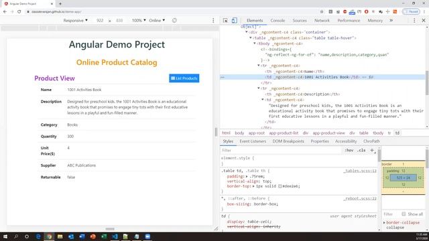Click the Styles pane Filter input
This screenshot has width=429, height=241.
pyautogui.click(x=280, y=150)
